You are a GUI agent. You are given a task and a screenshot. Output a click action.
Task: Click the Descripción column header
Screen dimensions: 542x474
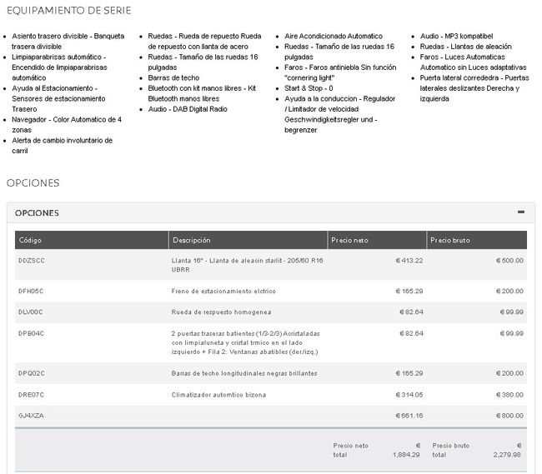click(x=191, y=241)
